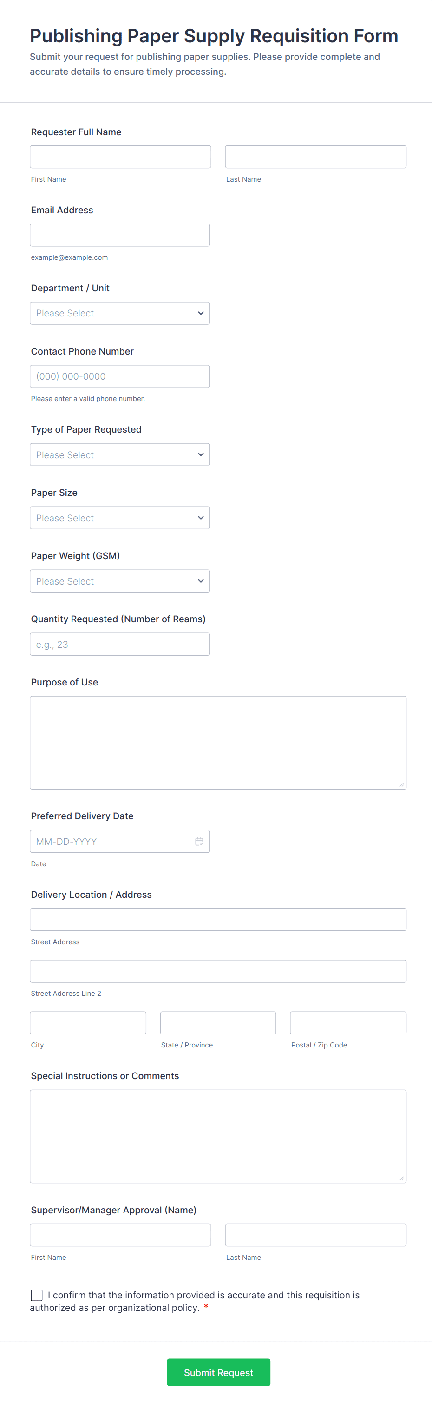The height and width of the screenshot is (1409, 432).
Task: Open the Paper Size dropdown
Action: point(120,518)
